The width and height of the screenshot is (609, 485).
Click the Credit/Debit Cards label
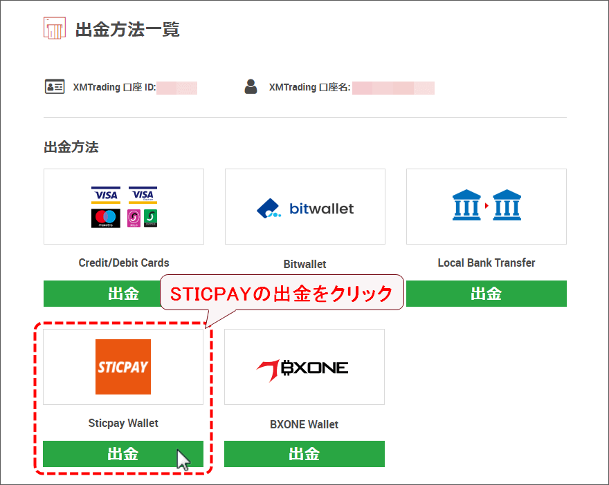coord(124,263)
